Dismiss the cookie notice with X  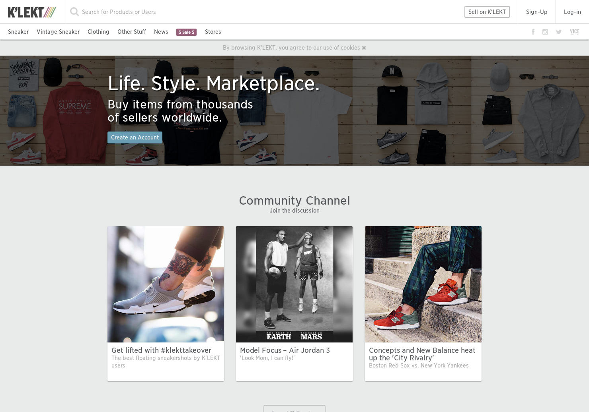pos(364,48)
